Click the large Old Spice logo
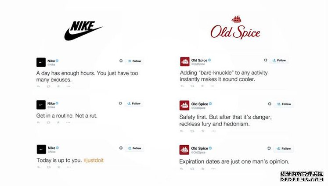328x186 pixels. 235,28
